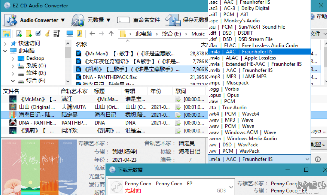Expand 此电脑 in the folder tree
The width and height of the screenshot is (327, 195).
5,51
